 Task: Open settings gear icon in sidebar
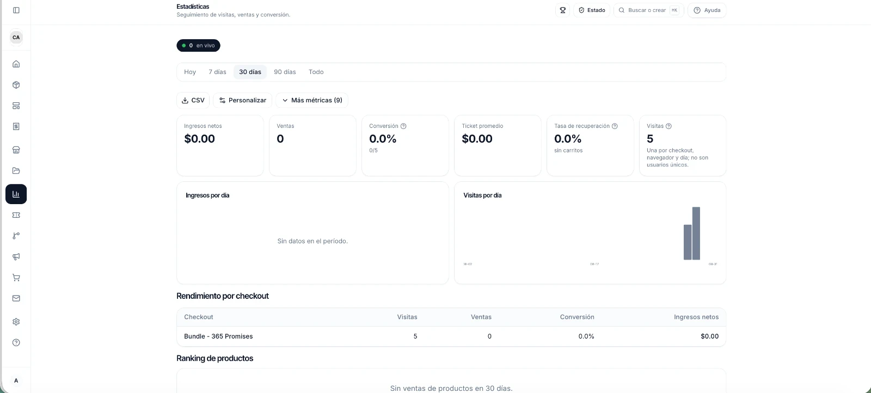[16, 322]
